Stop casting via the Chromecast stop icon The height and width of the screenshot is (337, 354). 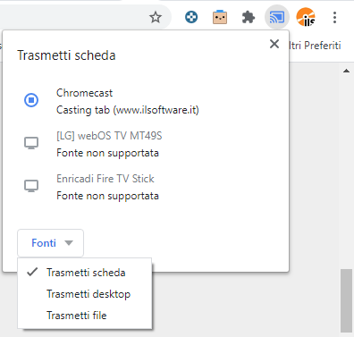click(x=31, y=100)
